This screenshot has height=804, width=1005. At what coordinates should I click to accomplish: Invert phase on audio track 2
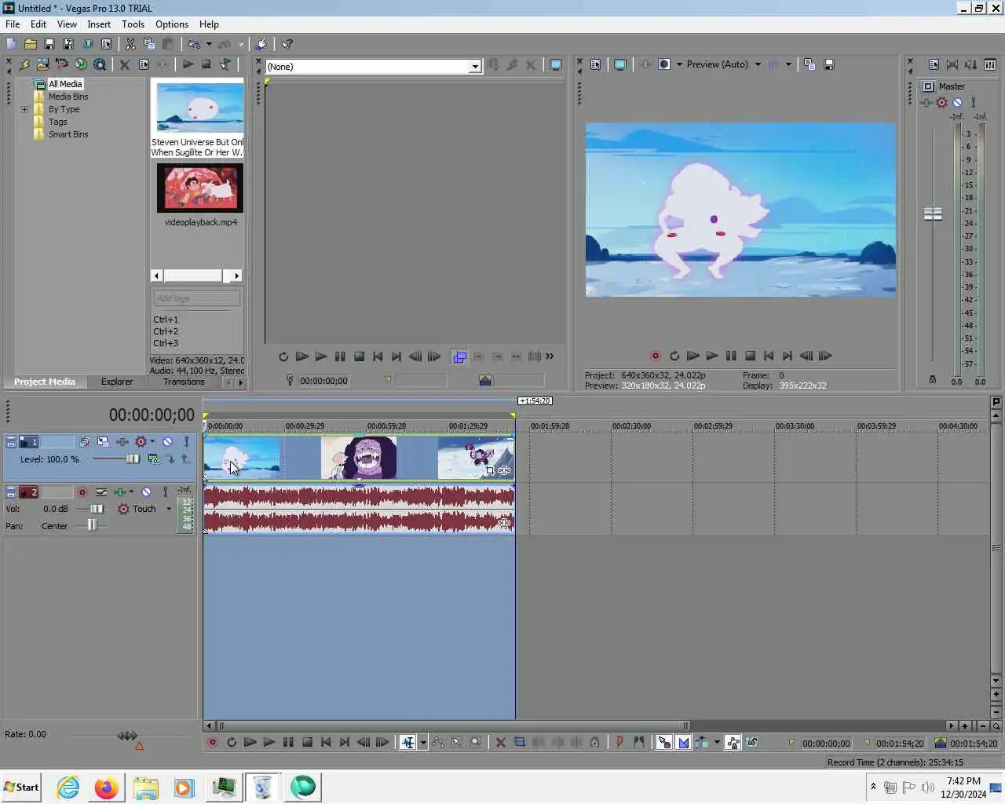101,492
